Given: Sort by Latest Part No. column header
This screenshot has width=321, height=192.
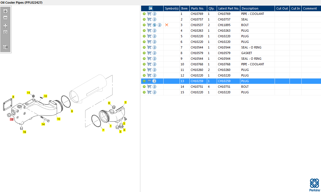Looking at the screenshot, I should pyautogui.click(x=229, y=8).
